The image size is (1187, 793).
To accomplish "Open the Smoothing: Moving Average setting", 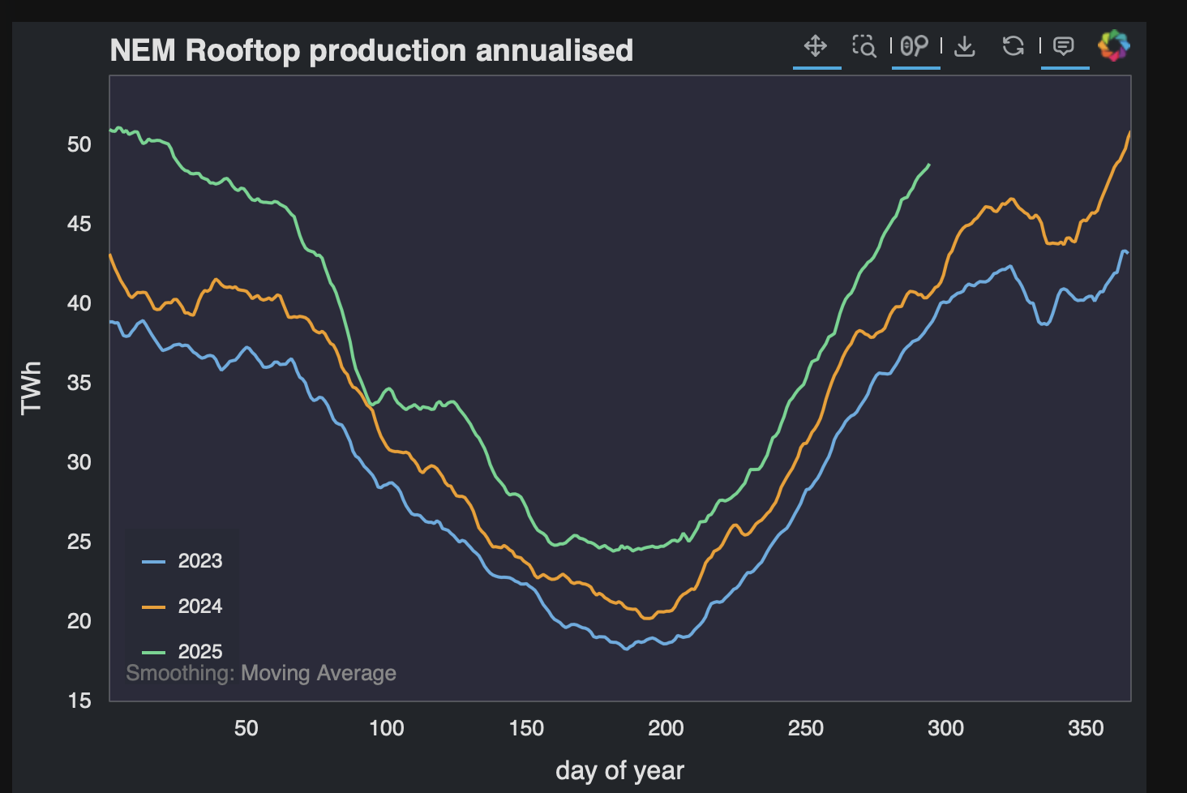I will pyautogui.click(x=260, y=673).
